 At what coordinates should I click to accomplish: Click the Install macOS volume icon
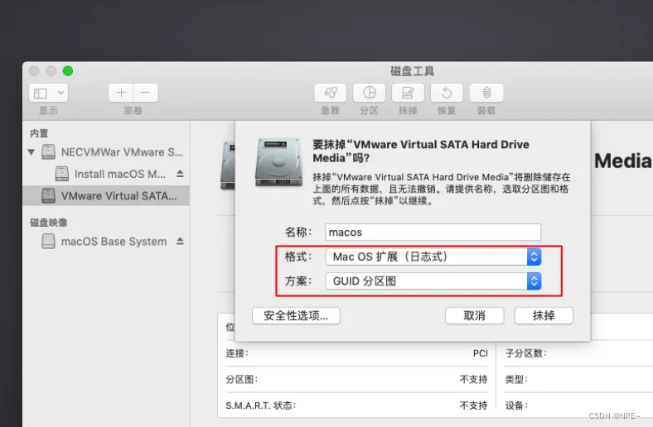coord(62,174)
